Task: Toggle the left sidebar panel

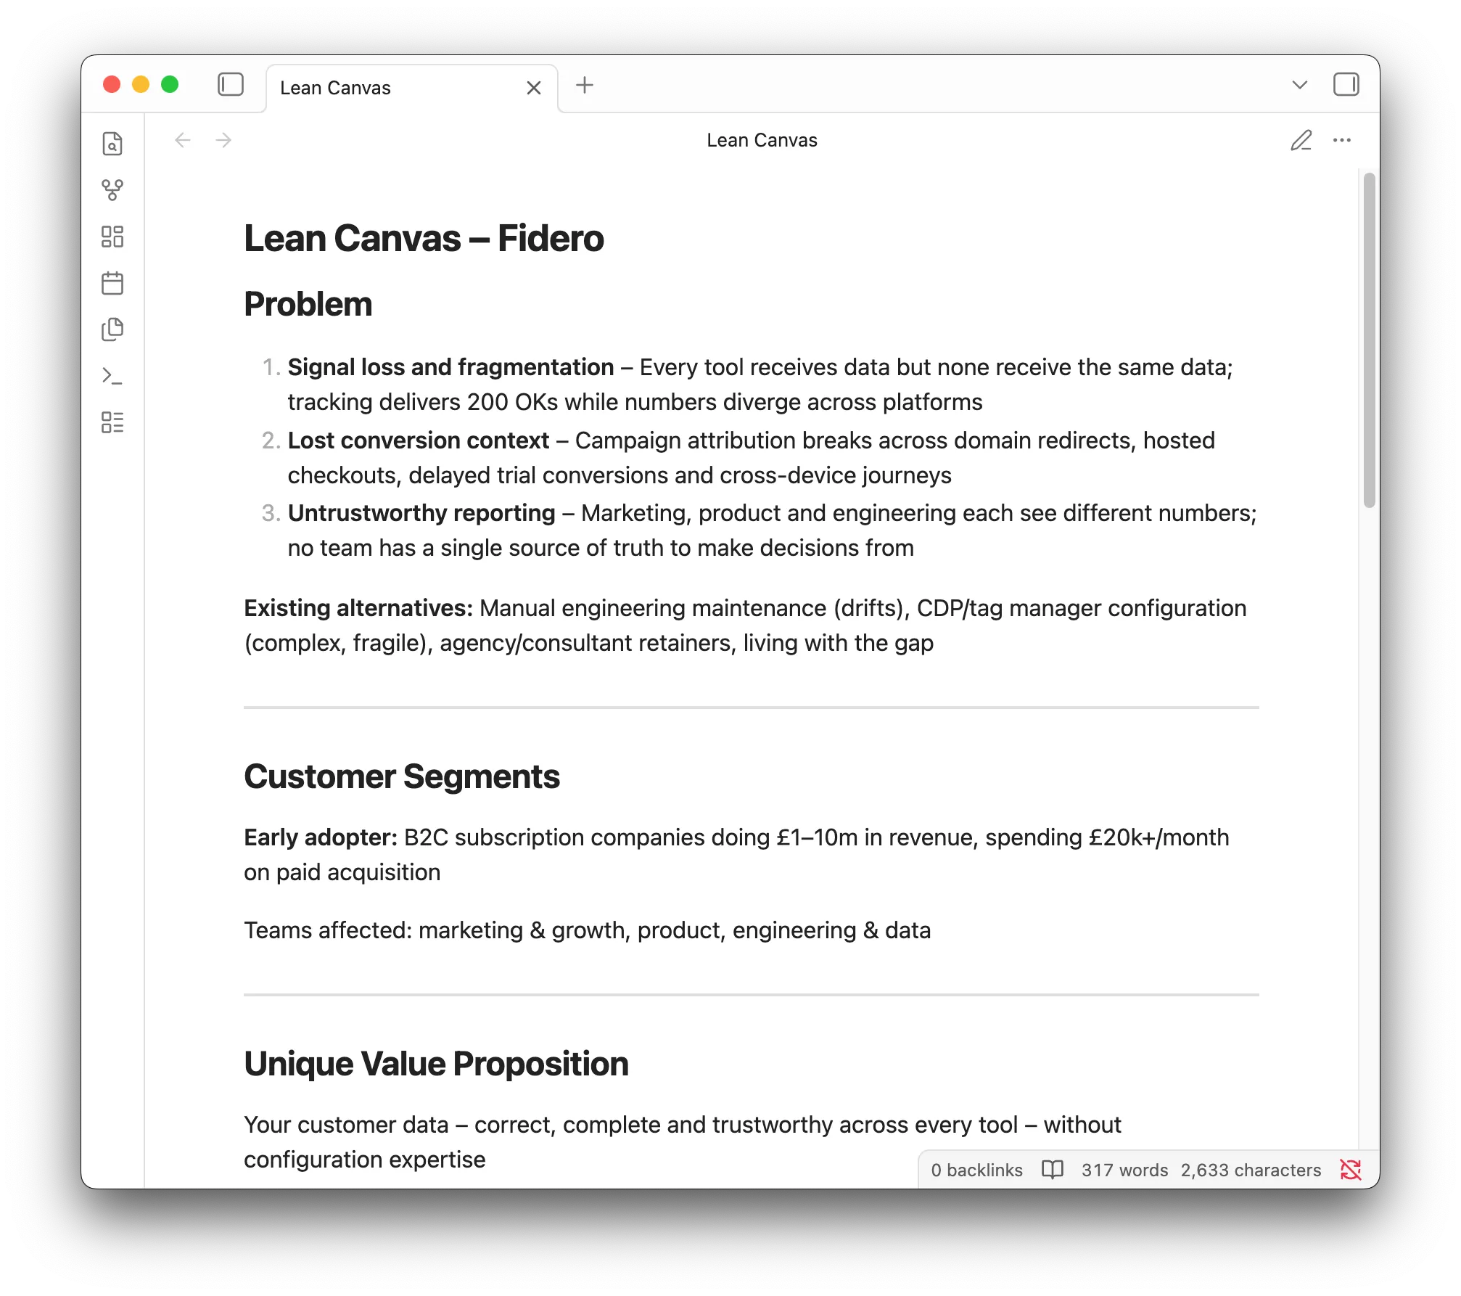Action: (231, 85)
